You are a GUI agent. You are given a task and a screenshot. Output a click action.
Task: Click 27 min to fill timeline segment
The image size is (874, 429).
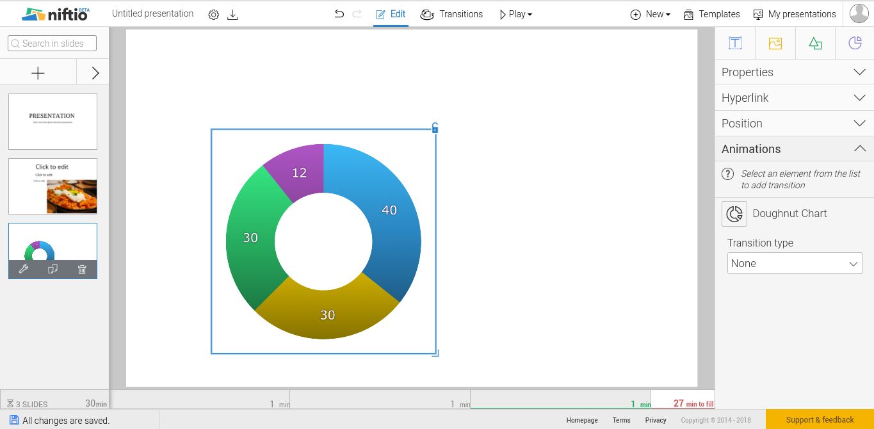click(x=683, y=400)
